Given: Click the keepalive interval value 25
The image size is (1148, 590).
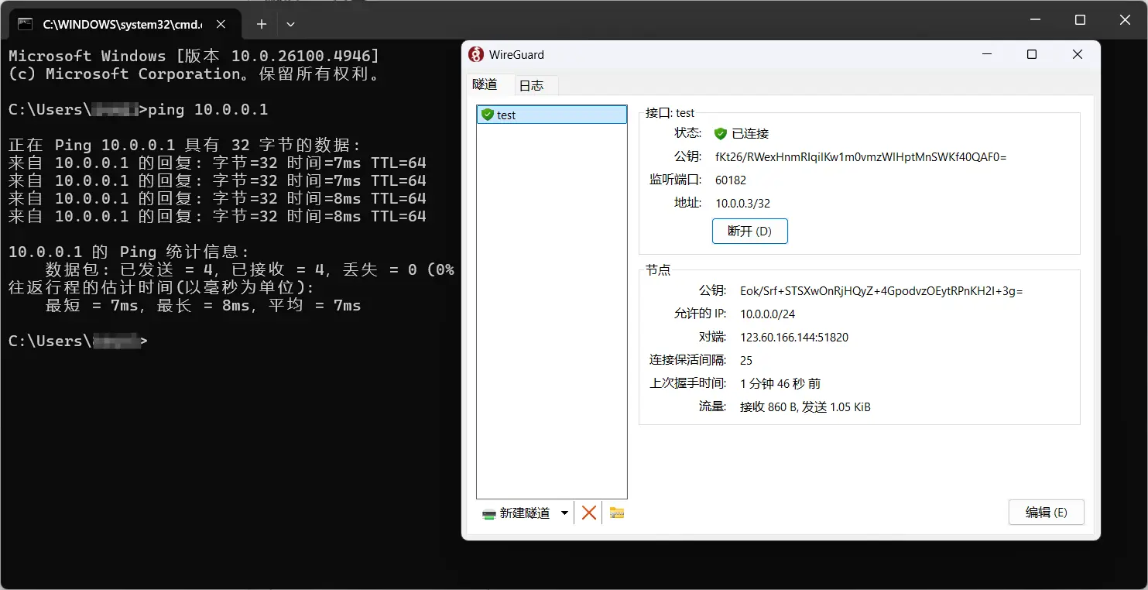Looking at the screenshot, I should (746, 360).
